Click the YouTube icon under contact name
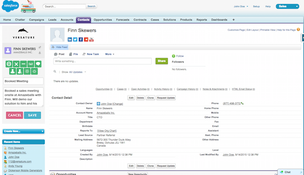 [91, 40]
